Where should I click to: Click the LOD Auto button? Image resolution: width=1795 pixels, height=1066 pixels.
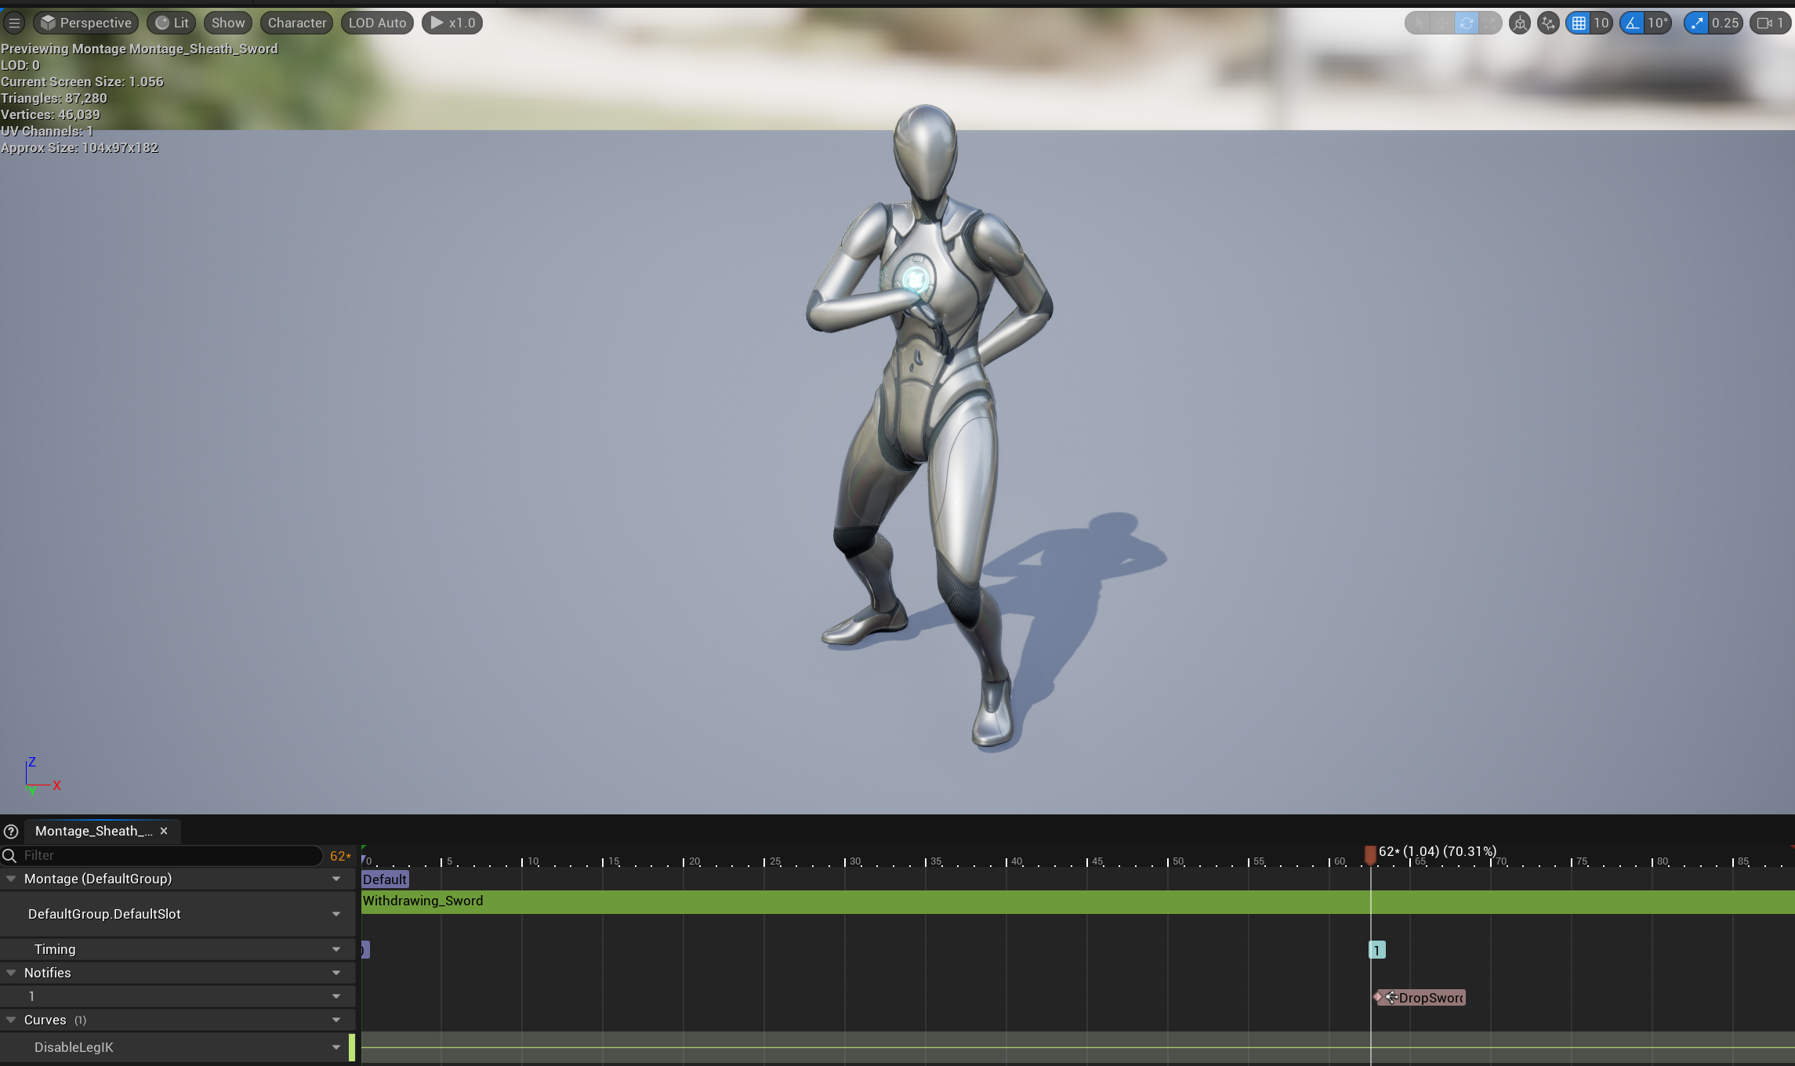(x=377, y=23)
